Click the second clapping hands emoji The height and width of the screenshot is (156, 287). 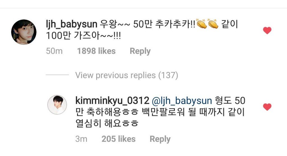click(213, 24)
